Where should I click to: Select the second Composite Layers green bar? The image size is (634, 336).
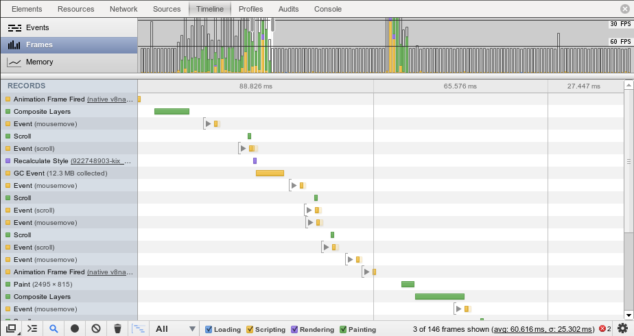[x=440, y=297]
